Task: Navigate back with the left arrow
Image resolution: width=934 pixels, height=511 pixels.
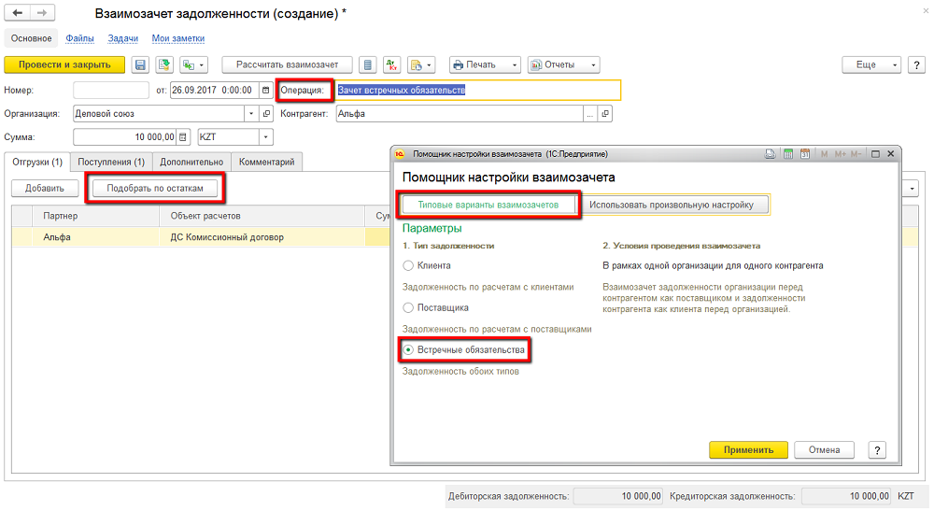Action: [x=18, y=15]
